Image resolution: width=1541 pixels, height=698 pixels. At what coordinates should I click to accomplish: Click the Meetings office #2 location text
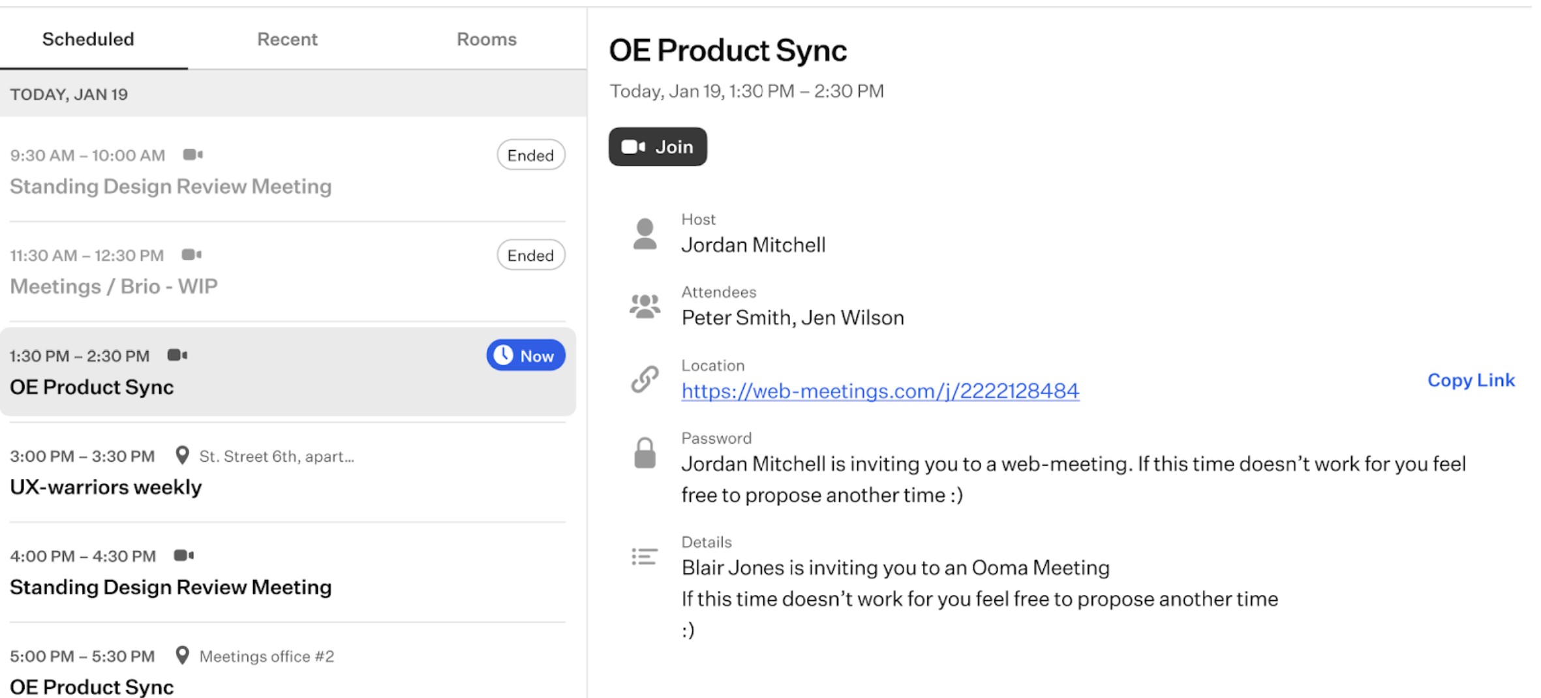tap(267, 656)
